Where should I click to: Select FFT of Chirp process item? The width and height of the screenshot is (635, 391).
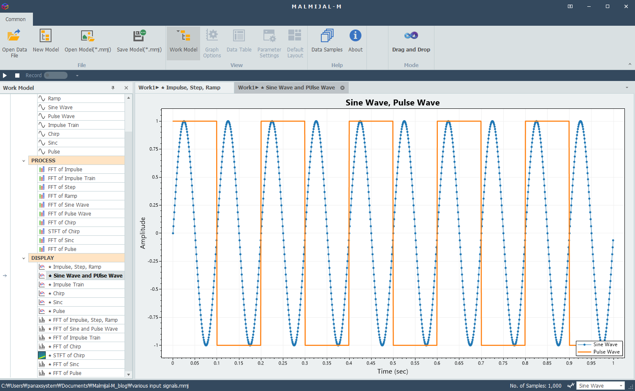81,223
